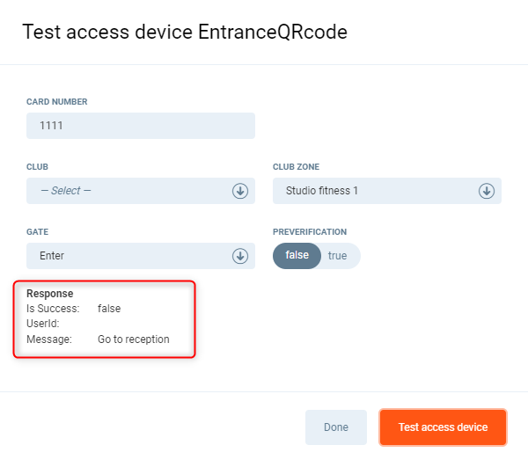This screenshot has height=467, width=528.
Task: Open the Gate dropdown showing 'Enter'
Action: 132,256
